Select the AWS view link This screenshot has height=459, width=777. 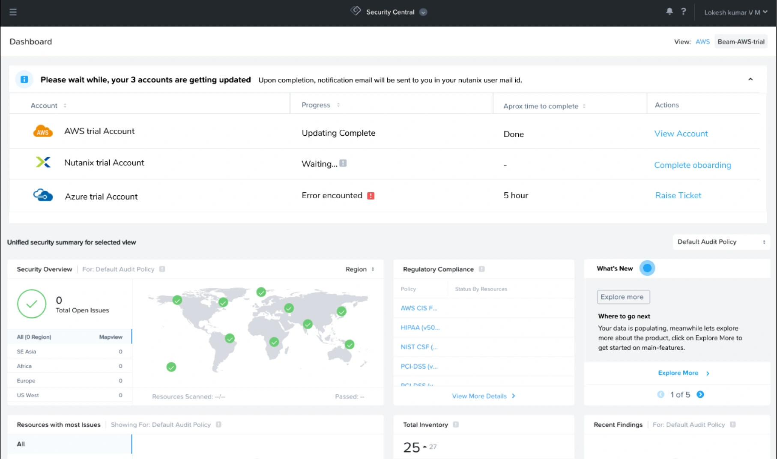[702, 42]
